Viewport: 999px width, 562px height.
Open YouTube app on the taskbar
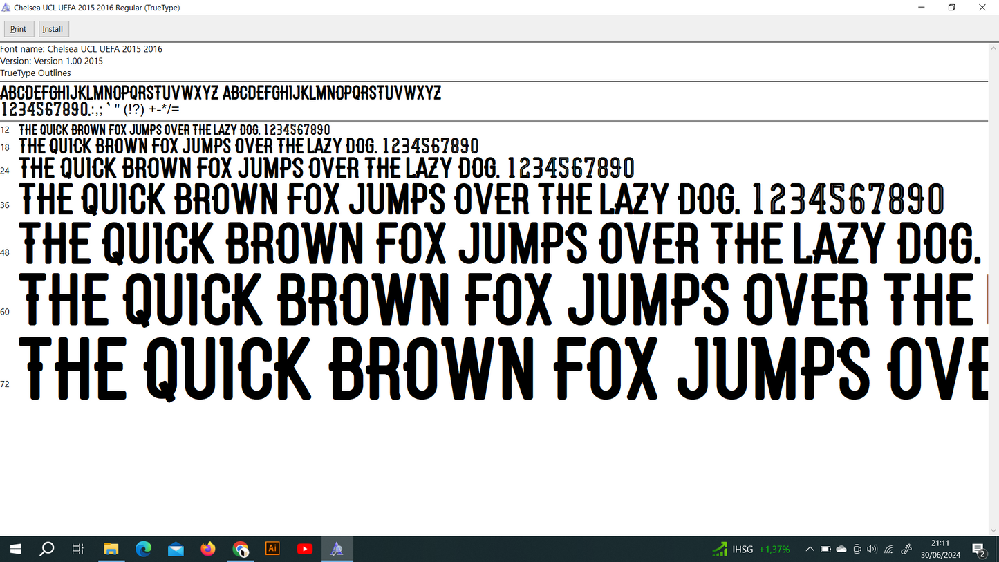point(304,550)
